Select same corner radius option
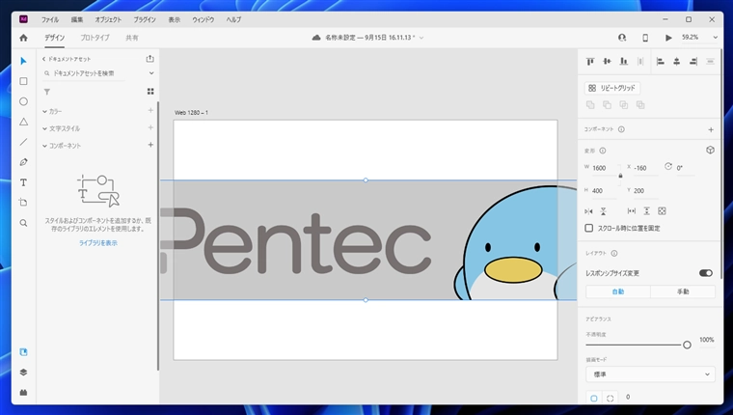Image resolution: width=733 pixels, height=415 pixels. click(594, 399)
